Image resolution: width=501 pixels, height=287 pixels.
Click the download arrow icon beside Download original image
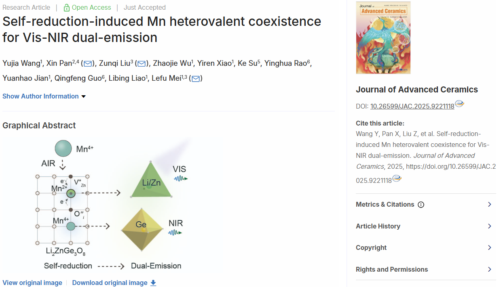pyautogui.click(x=153, y=283)
